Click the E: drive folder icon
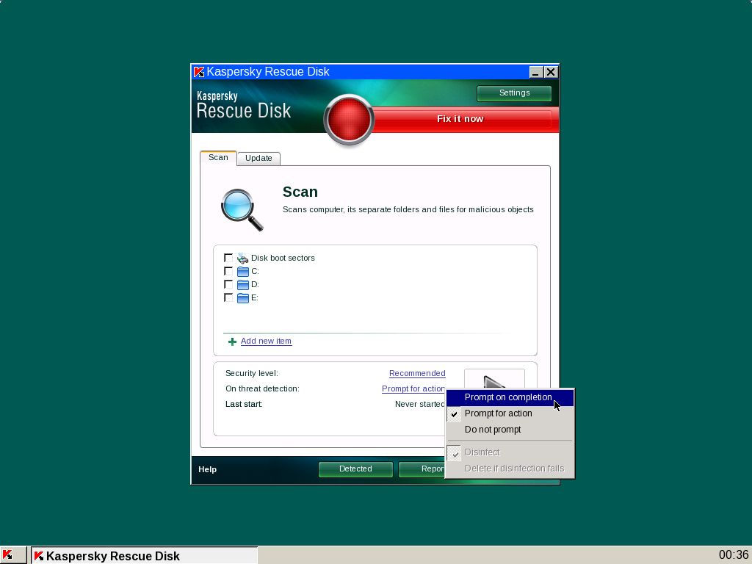The height and width of the screenshot is (564, 752). click(243, 298)
